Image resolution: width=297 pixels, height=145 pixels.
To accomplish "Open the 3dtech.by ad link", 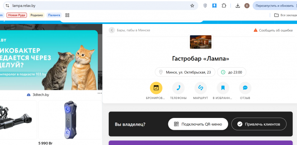I will coord(38,95).
